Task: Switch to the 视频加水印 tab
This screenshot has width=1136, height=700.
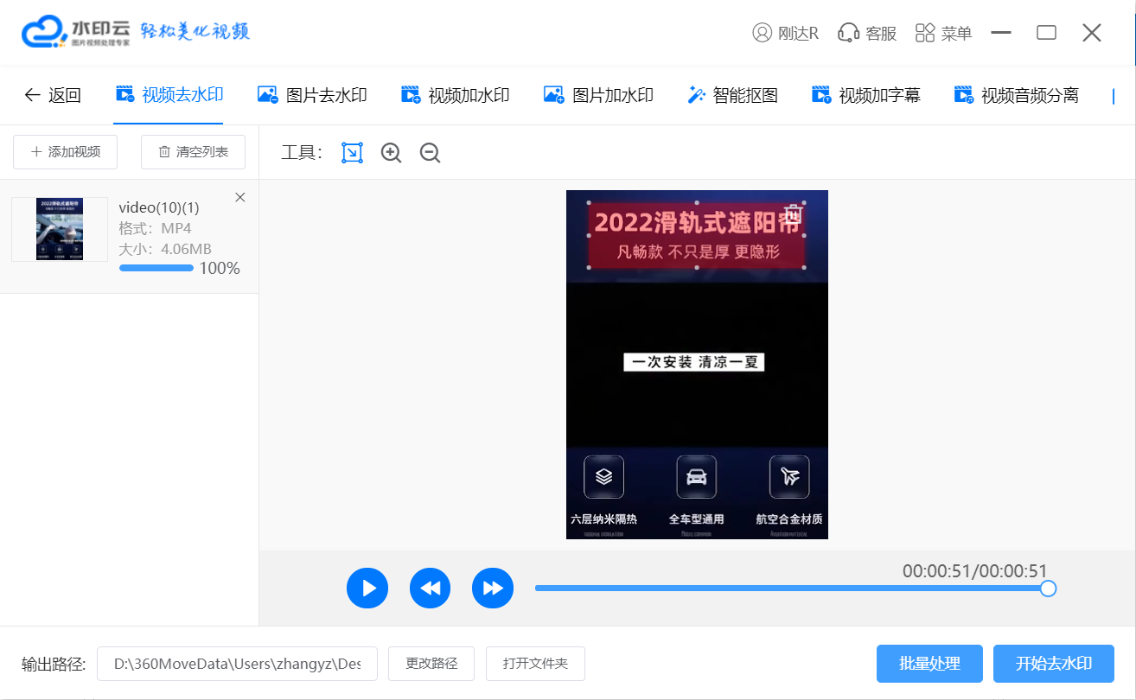Action: coord(456,95)
